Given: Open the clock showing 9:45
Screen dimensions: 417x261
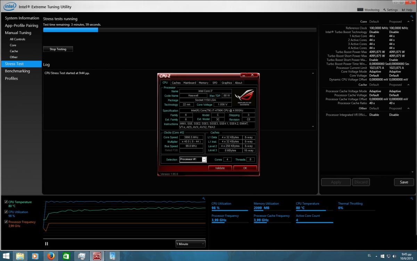Looking at the screenshot, I should click(x=406, y=256).
